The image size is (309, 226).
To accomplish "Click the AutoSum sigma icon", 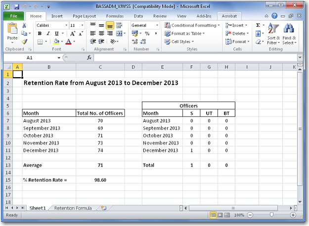I will (x=258, y=25).
